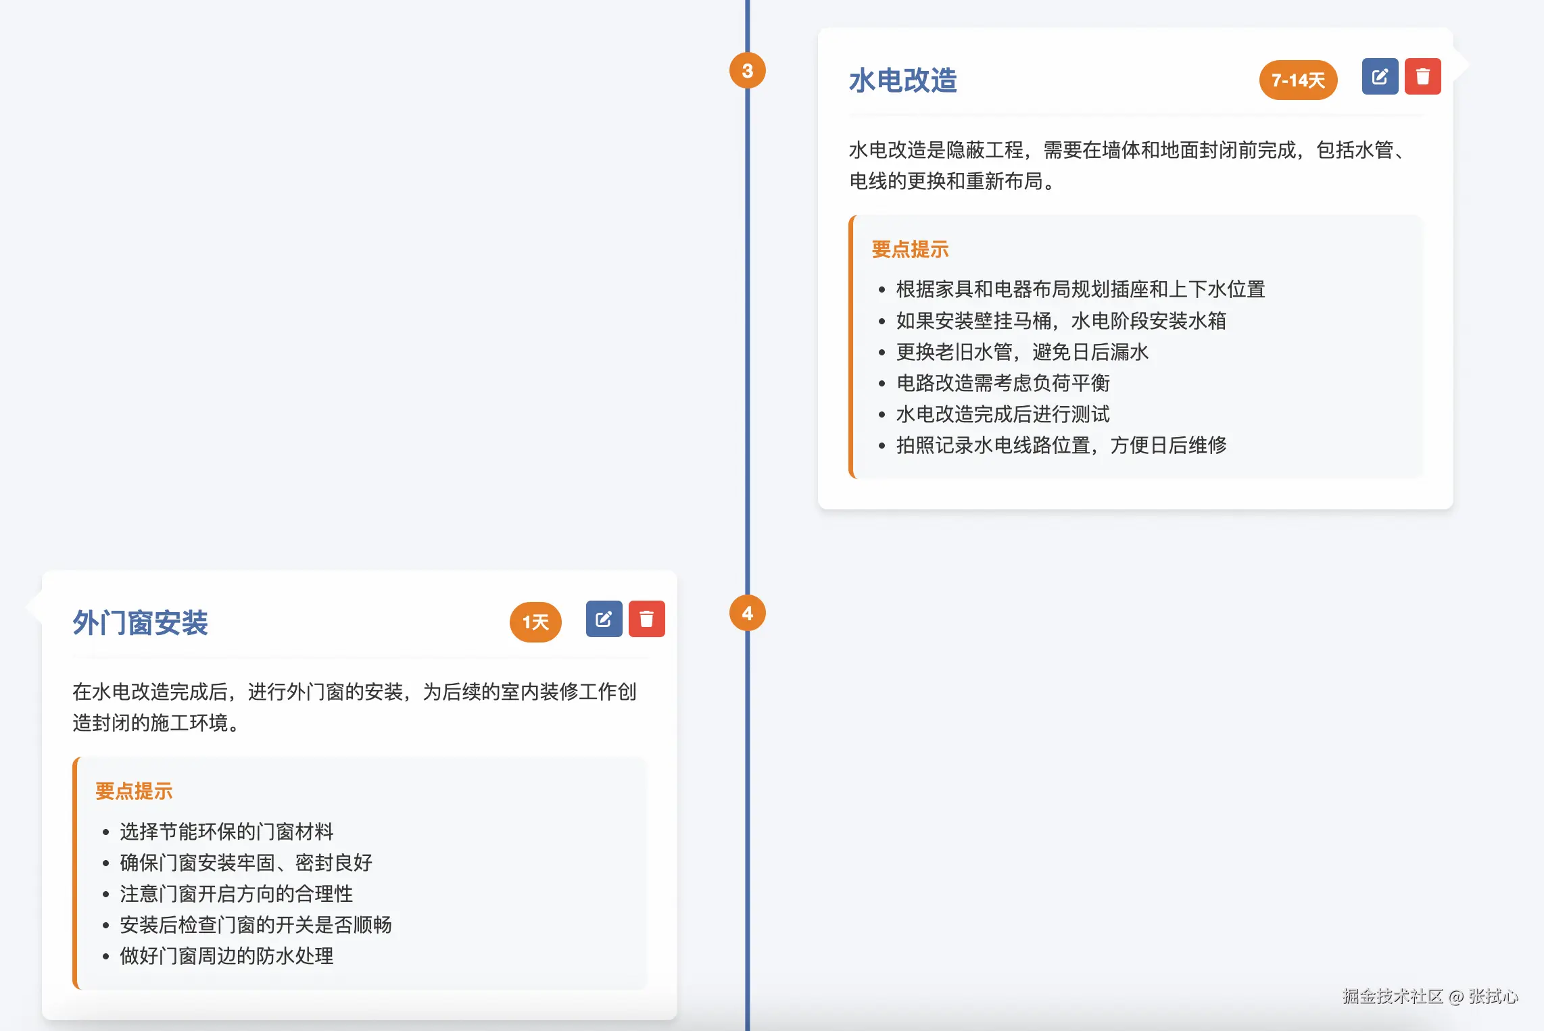This screenshot has height=1031, width=1544.
Task: Click the 水电改造 card title
Action: pos(902,80)
